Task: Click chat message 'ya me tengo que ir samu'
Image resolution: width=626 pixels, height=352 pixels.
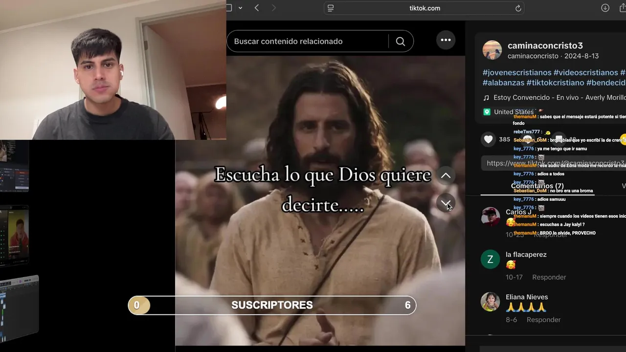Action: coord(561,149)
